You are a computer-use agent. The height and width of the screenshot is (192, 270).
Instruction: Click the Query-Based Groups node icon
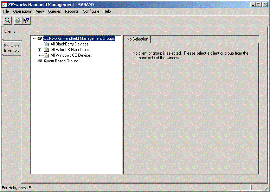[40, 61]
